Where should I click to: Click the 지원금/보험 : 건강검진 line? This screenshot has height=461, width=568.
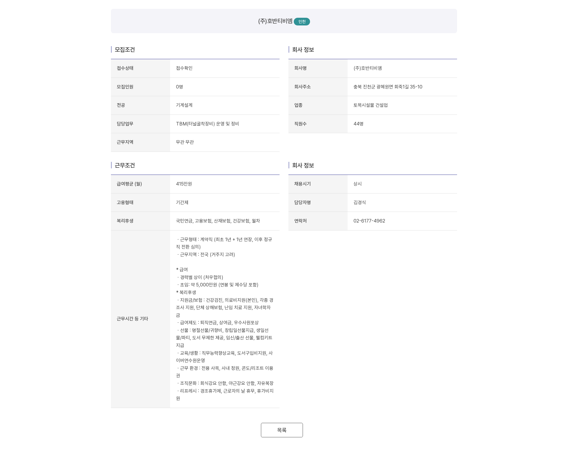(225, 308)
